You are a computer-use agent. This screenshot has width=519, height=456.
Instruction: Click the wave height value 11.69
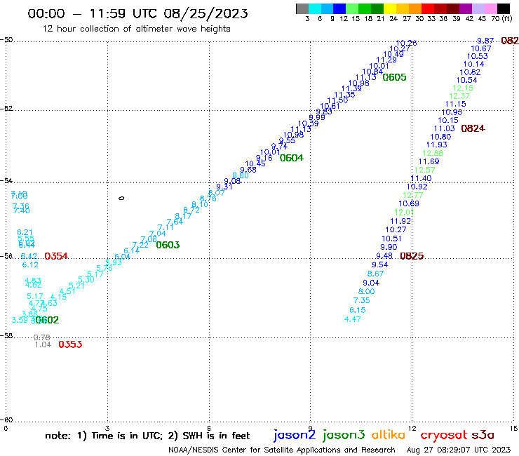coord(429,161)
